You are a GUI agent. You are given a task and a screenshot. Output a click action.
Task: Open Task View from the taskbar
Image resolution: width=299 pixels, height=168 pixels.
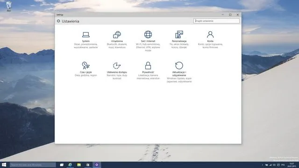click(62, 165)
